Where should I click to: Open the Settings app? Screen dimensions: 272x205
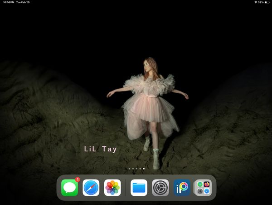160,188
